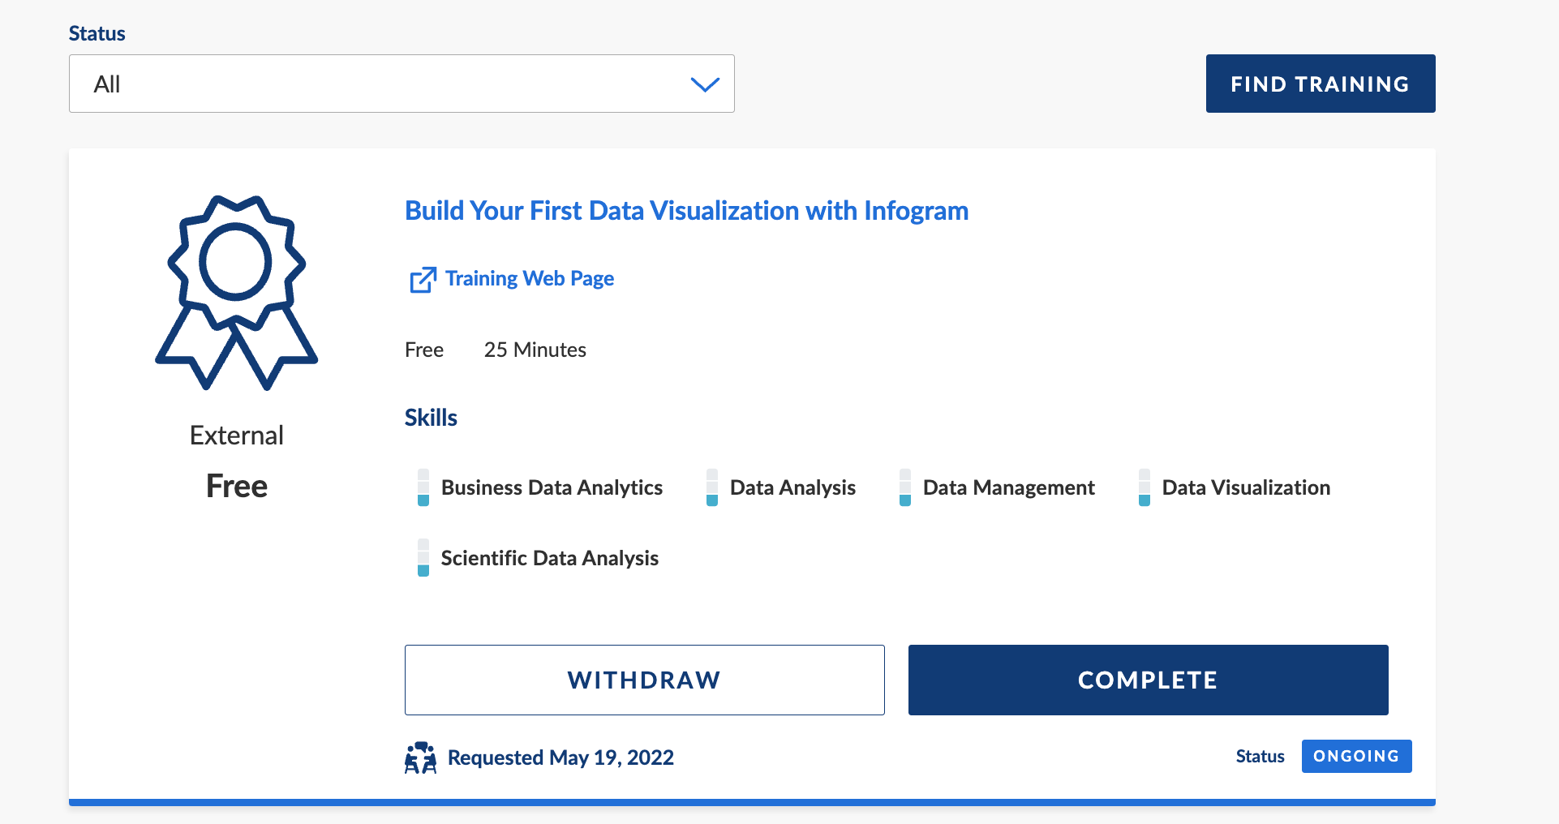Click the Ongoing status badge
Viewport: 1559px width, 824px height.
tap(1357, 756)
